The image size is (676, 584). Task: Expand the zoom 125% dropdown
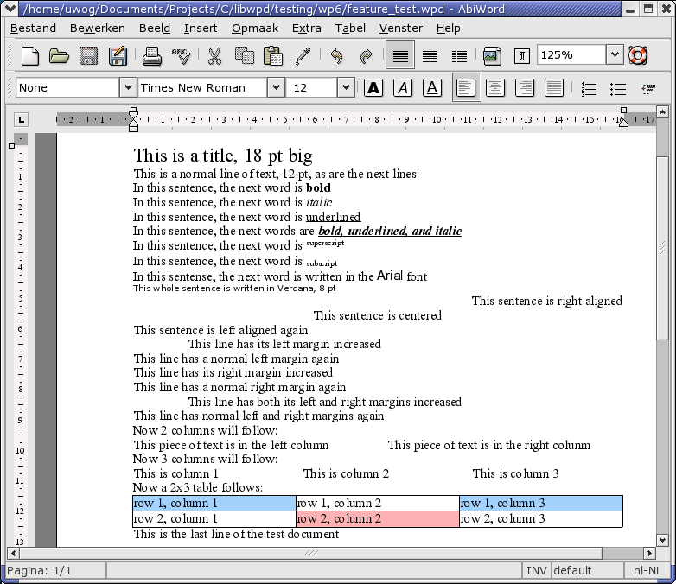click(614, 55)
